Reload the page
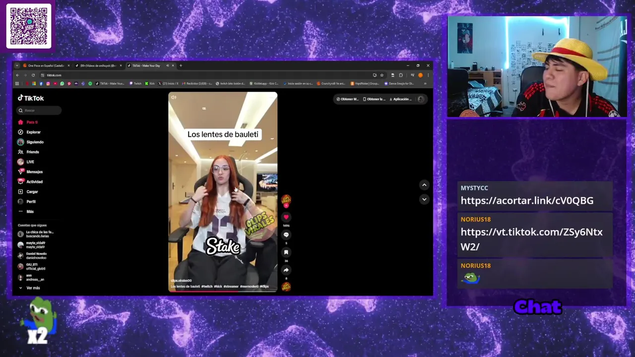 coord(33,75)
